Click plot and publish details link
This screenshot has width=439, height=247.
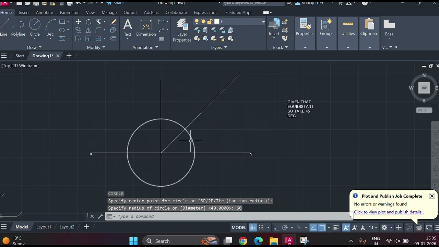click(x=389, y=212)
